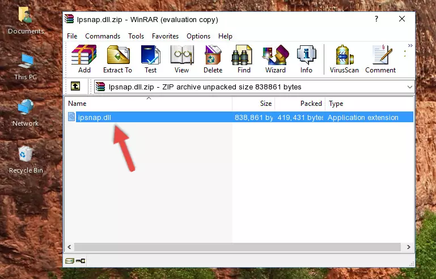Open the Options menu
Screen dimensions: 436x279
pos(198,36)
